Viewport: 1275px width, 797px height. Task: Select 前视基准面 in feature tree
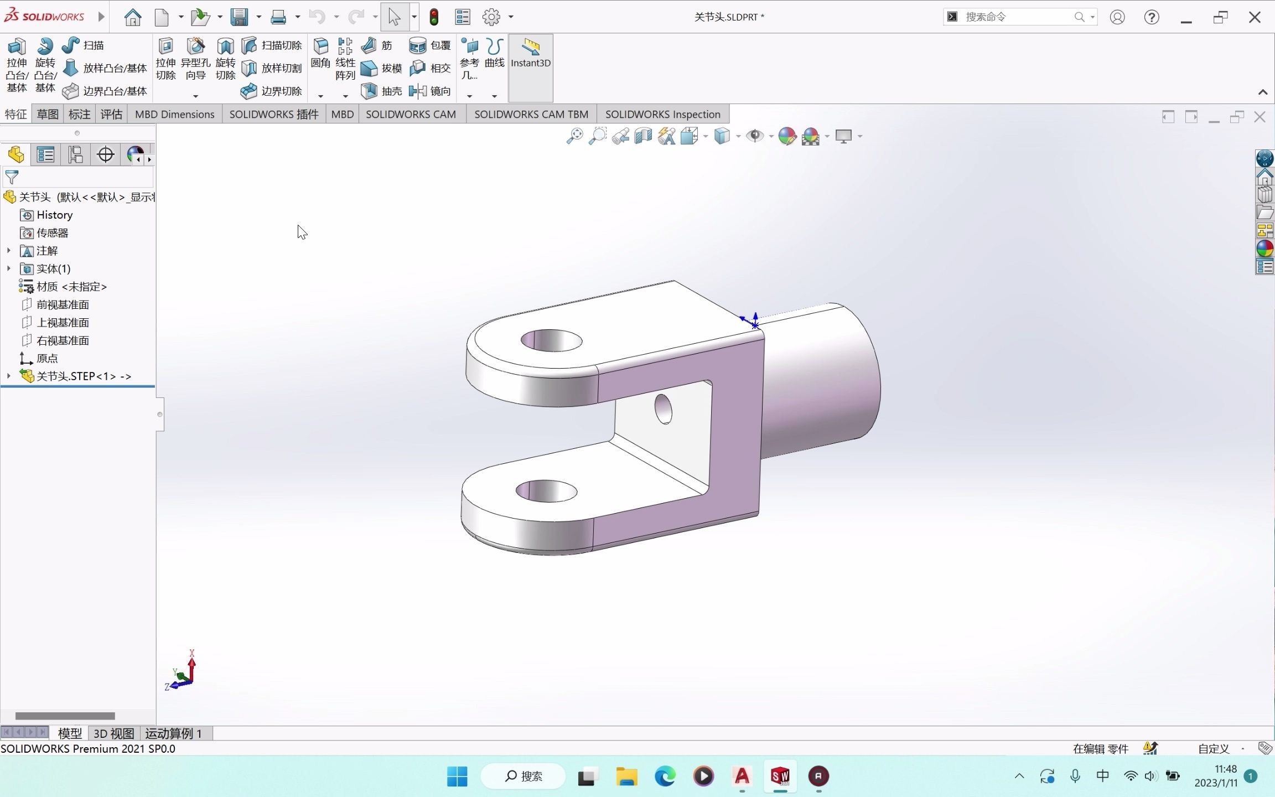pos(63,304)
